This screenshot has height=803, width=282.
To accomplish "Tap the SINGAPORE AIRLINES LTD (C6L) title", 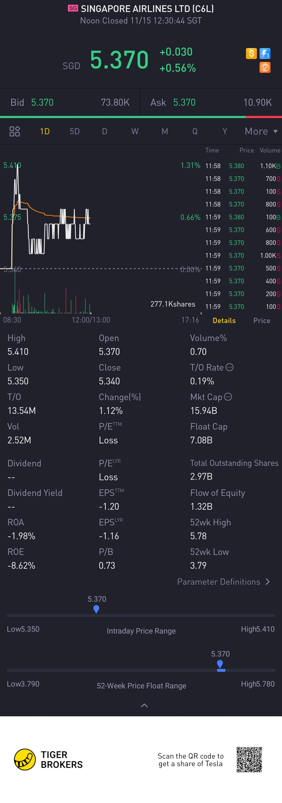I will 147,8.
